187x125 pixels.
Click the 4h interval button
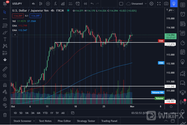click(x=33, y=4)
